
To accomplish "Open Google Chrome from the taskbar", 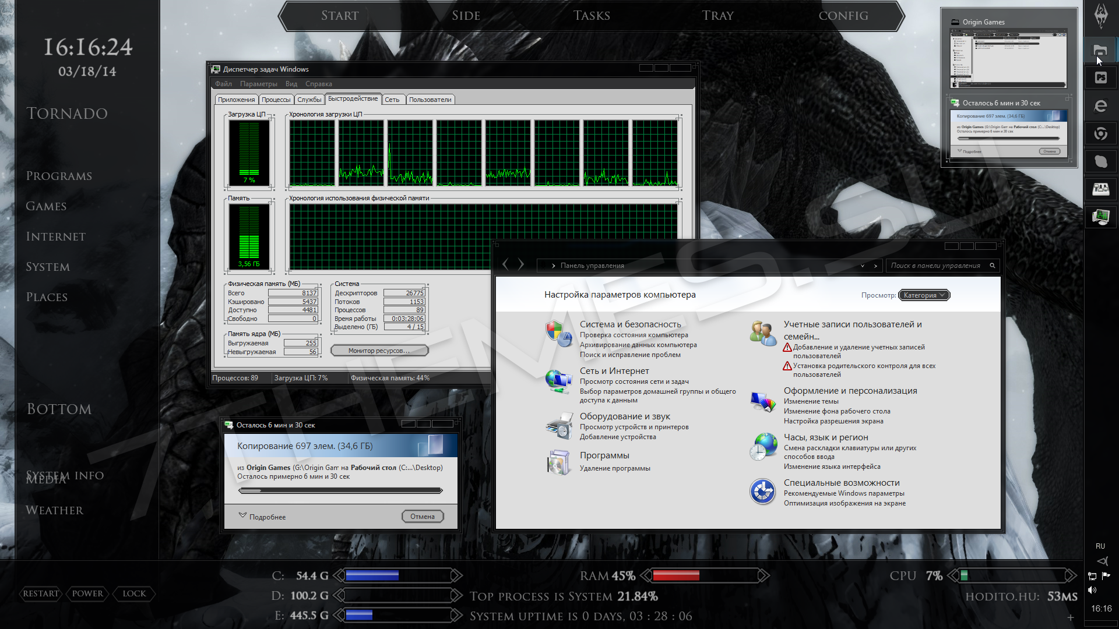I will [x=1100, y=133].
